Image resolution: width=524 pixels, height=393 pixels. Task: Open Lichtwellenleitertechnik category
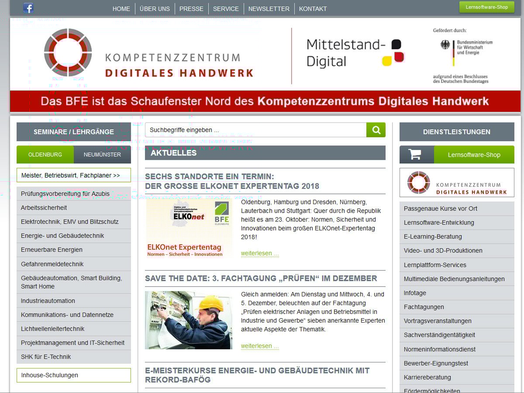pyautogui.click(x=74, y=329)
